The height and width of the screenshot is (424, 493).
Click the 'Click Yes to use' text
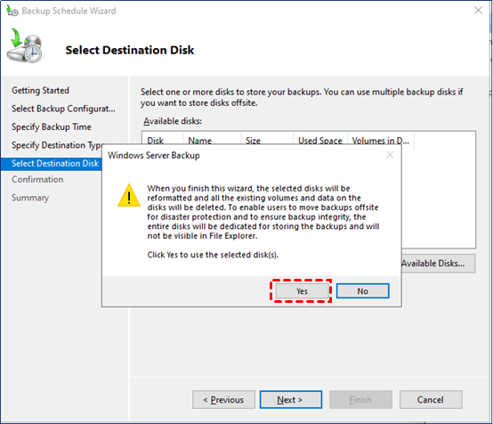pos(213,255)
